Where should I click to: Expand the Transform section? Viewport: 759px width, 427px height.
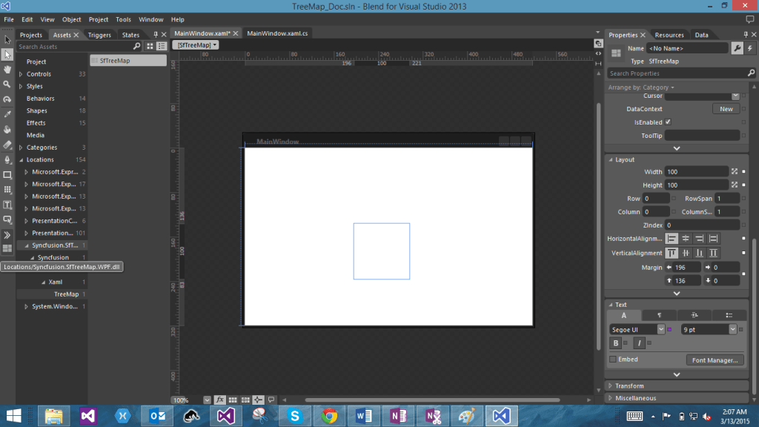point(611,385)
